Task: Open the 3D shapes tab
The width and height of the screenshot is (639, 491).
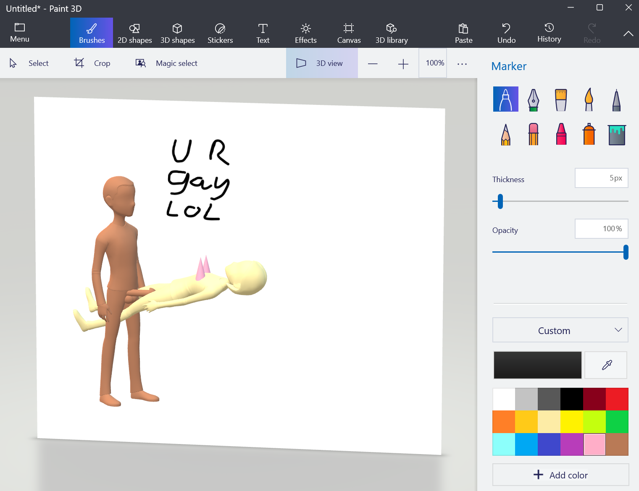Action: (x=177, y=33)
